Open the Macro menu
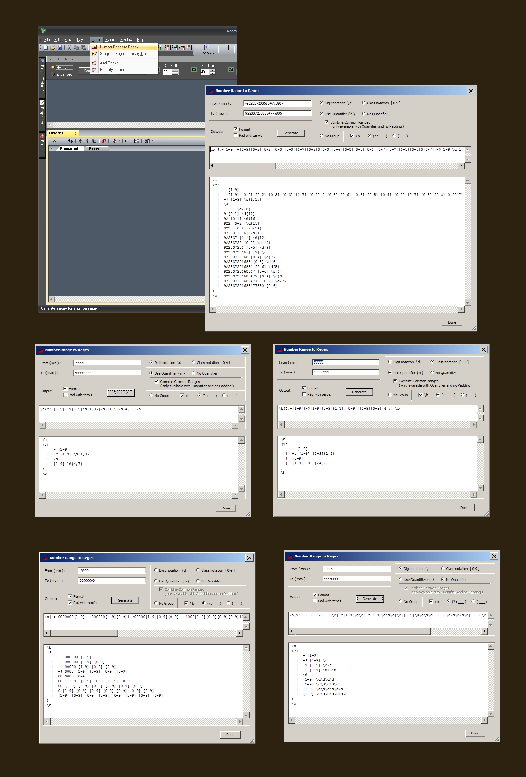The width and height of the screenshot is (526, 777). 110,40
